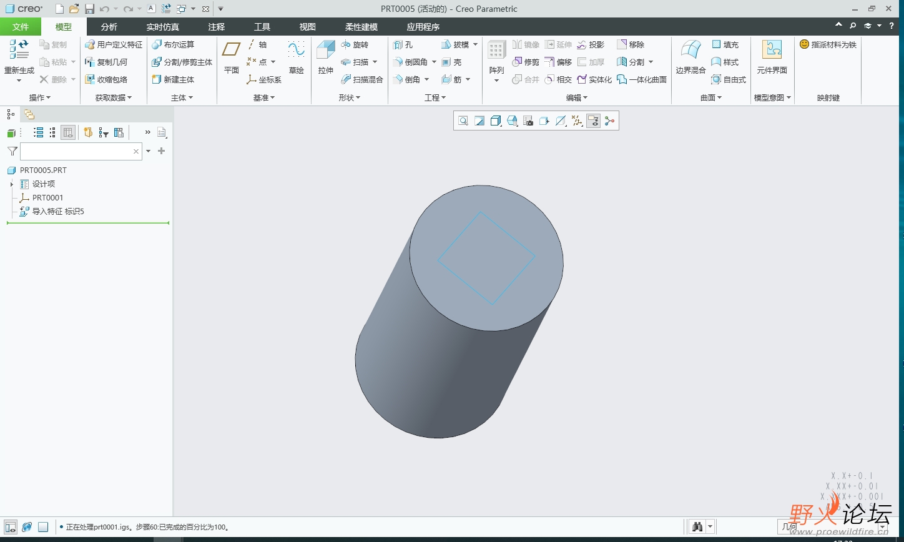Click 复制几何 button
The height and width of the screenshot is (542, 904).
click(x=106, y=62)
